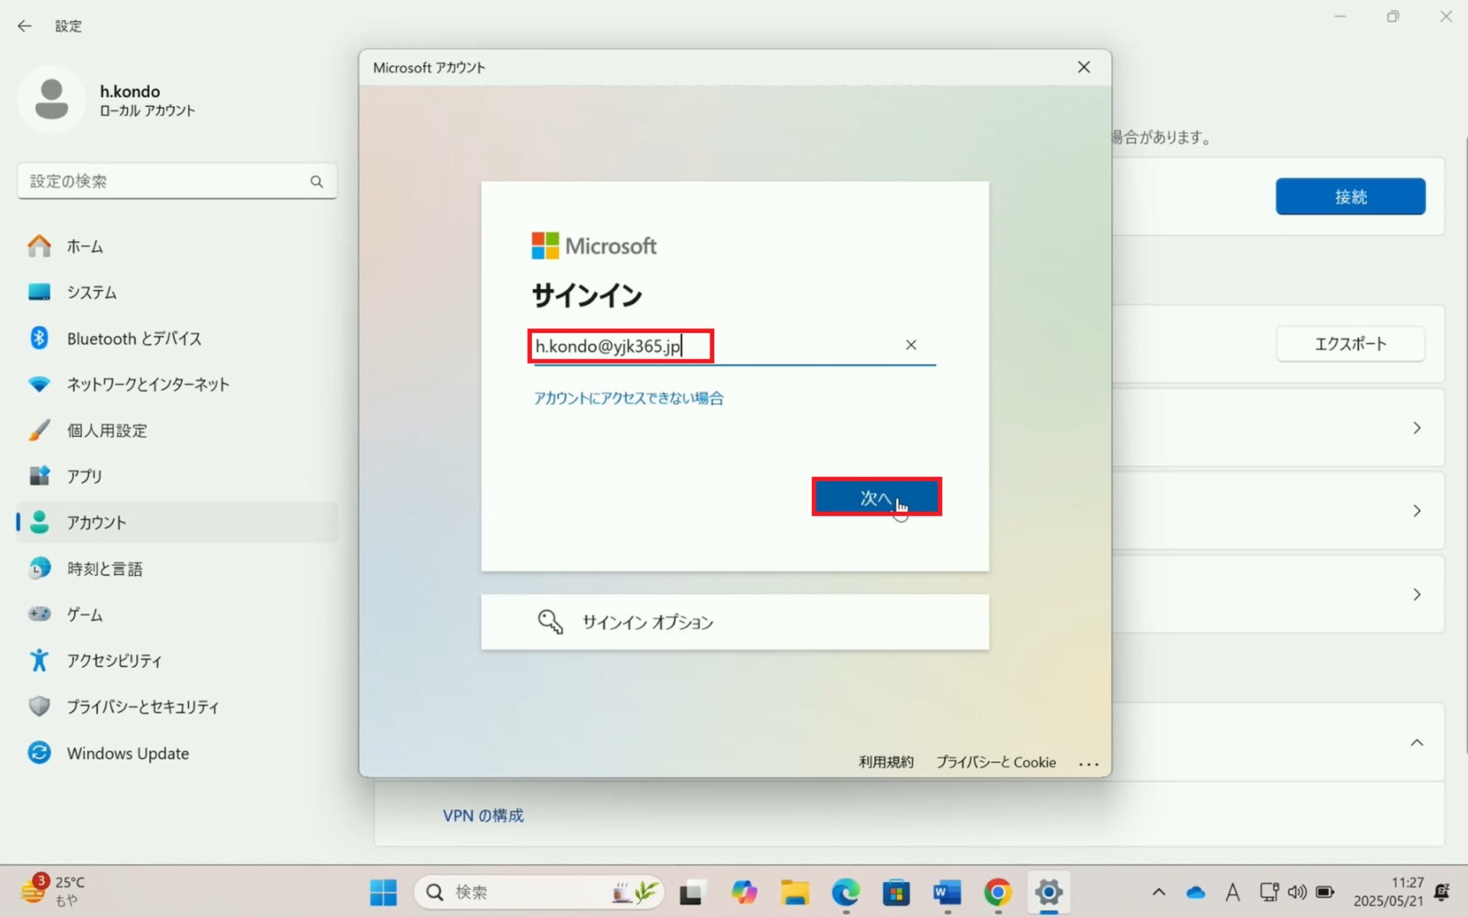The height and width of the screenshot is (917, 1468).
Task: Go to アクセシビリティ settings
Action: (177, 660)
